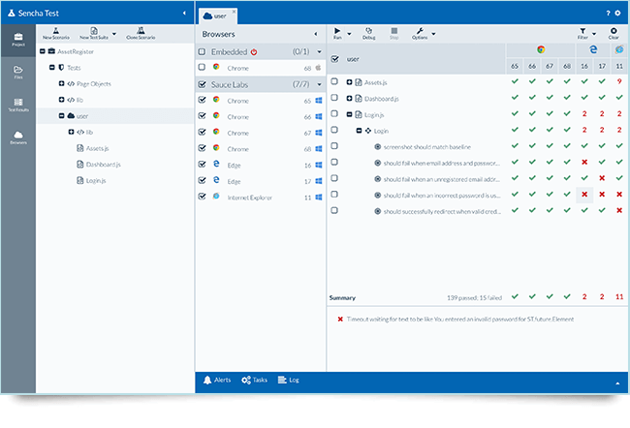Switch to the user tab

217,16
